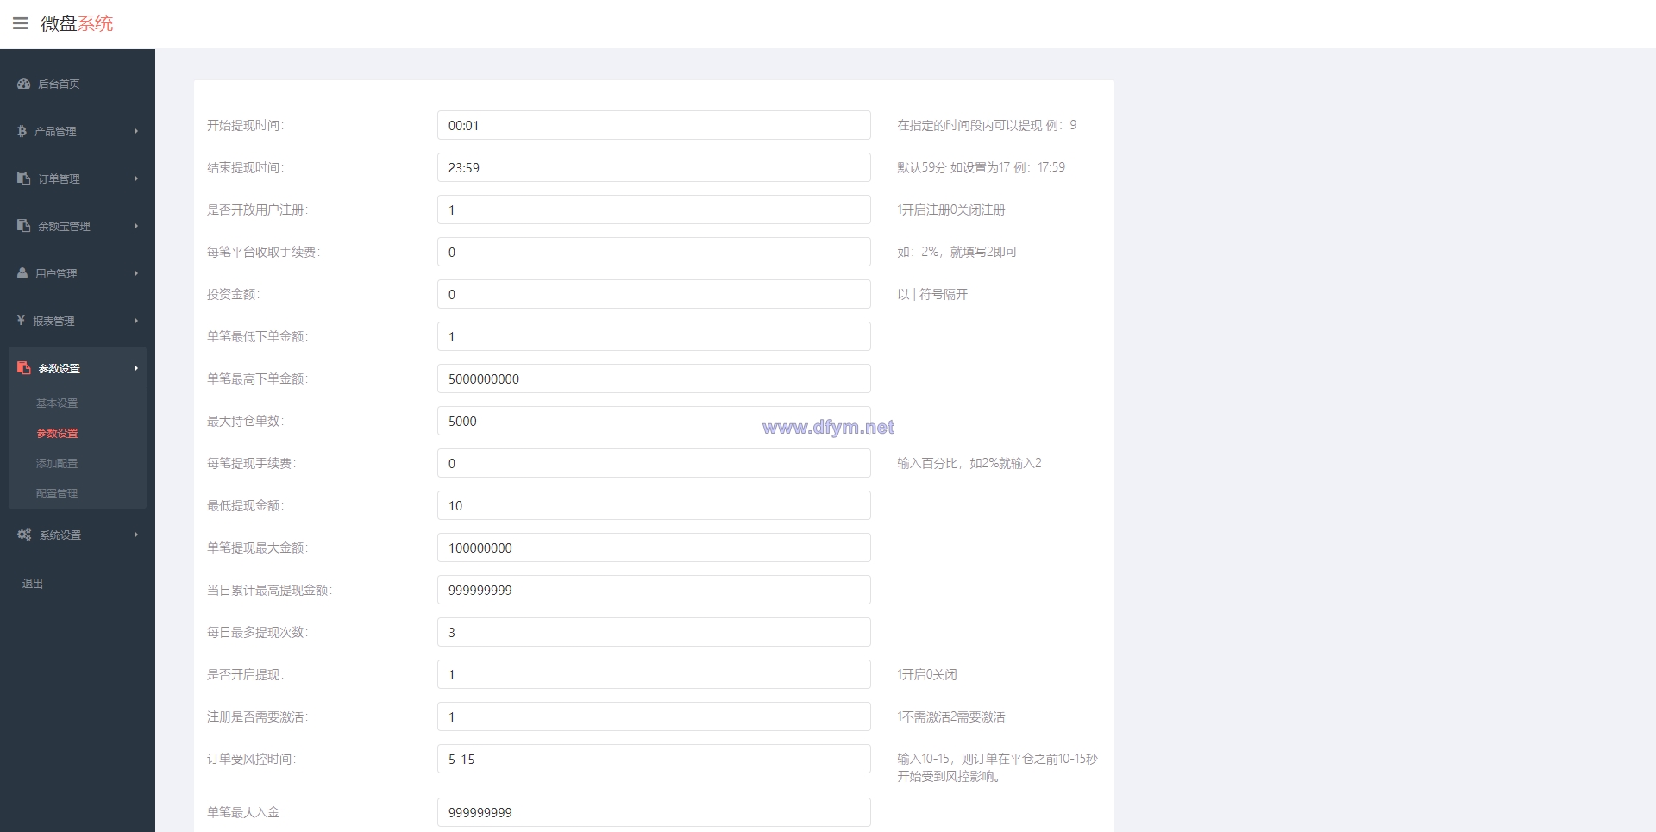Expand the 产品管理 arrow
The image size is (1656, 832).
[136, 131]
